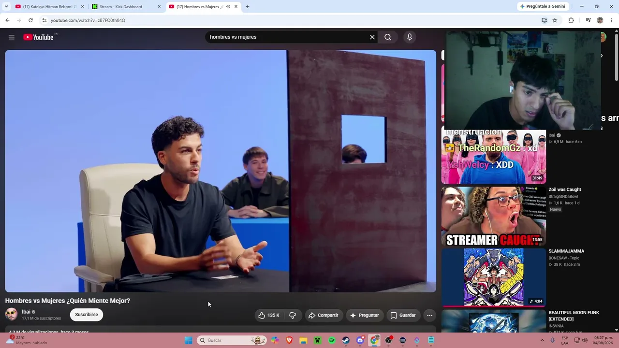Subscribe to Ibai with Suscribirse
619x348 pixels.
click(x=87, y=315)
